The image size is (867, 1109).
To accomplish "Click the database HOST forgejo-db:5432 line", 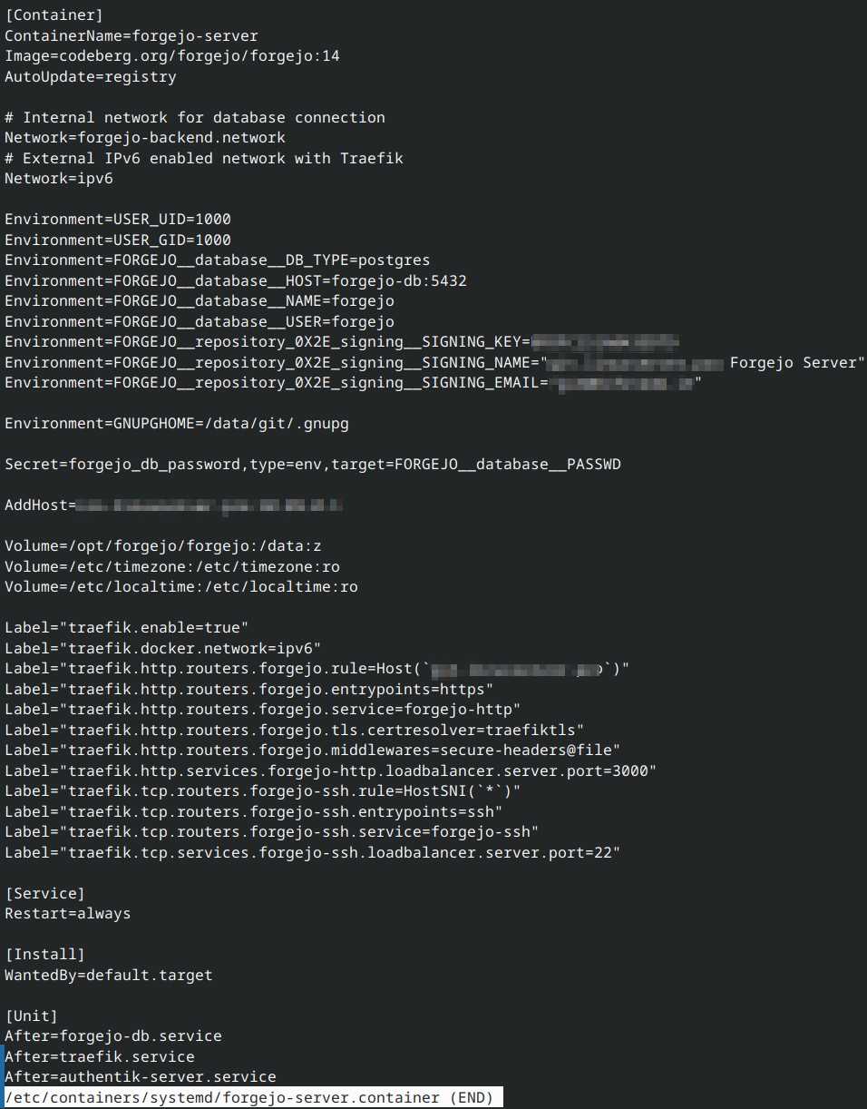I will point(236,281).
